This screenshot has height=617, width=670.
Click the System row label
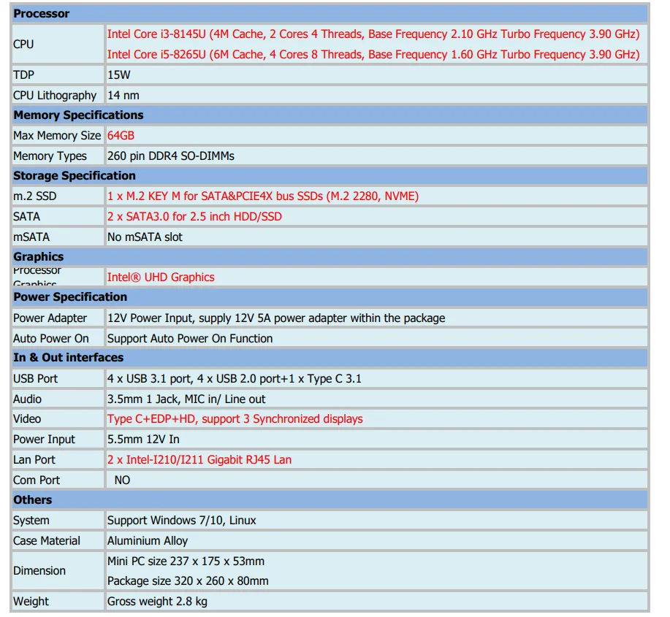(x=31, y=521)
